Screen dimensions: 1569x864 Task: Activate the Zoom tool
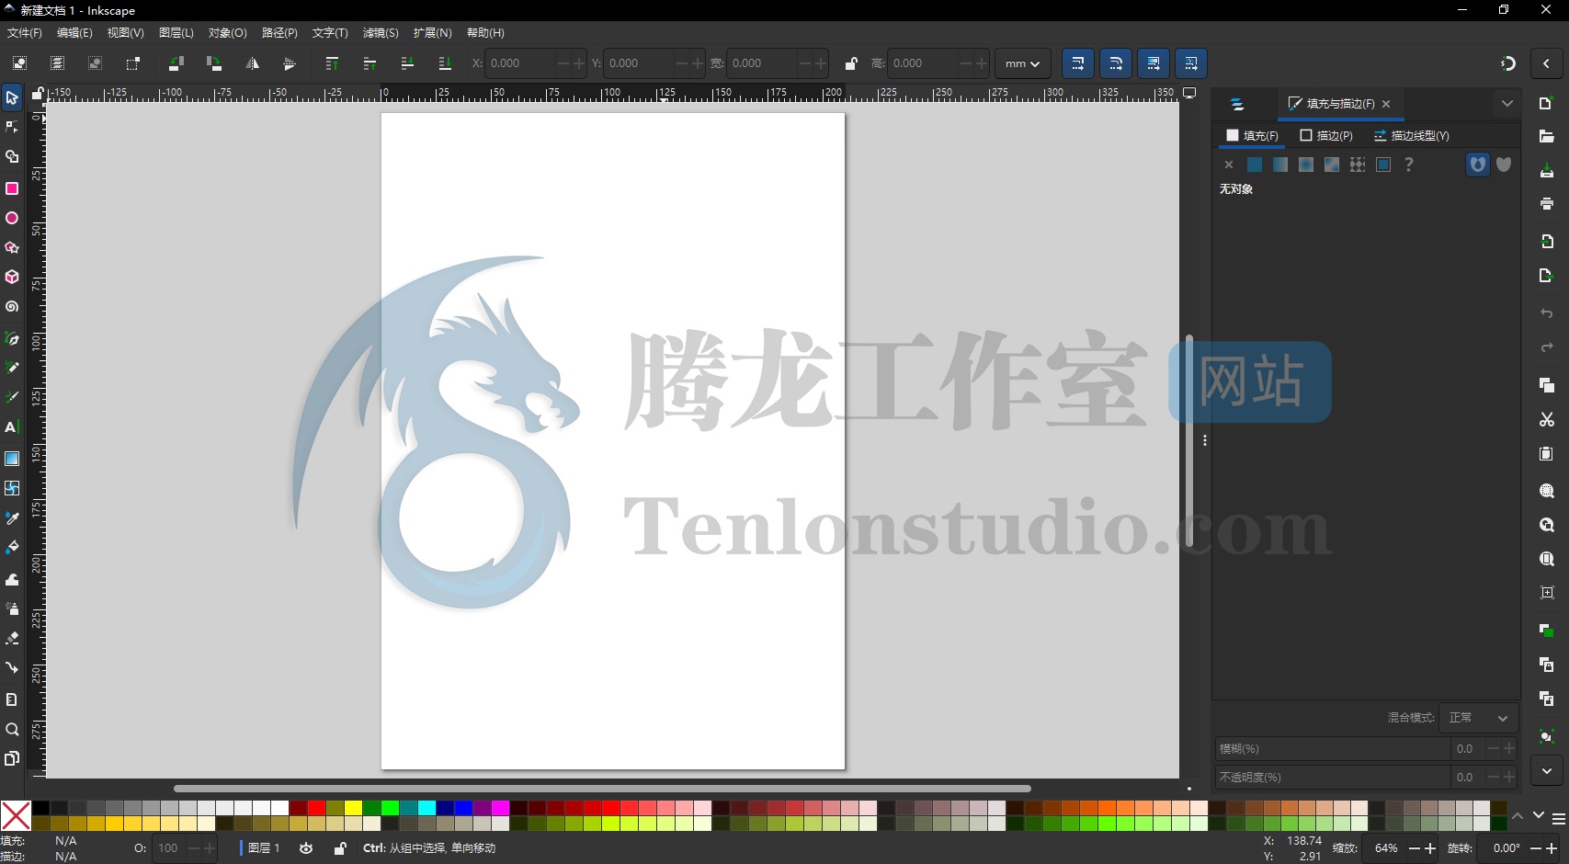click(x=13, y=729)
